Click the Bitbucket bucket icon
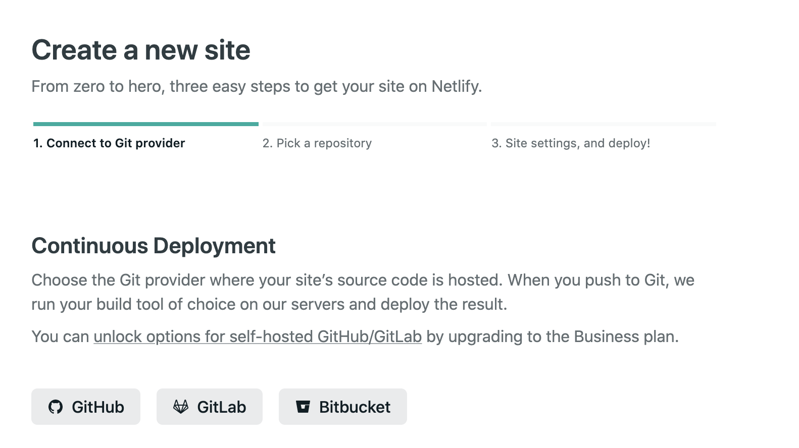Screen dimensions: 799x448 pos(303,407)
